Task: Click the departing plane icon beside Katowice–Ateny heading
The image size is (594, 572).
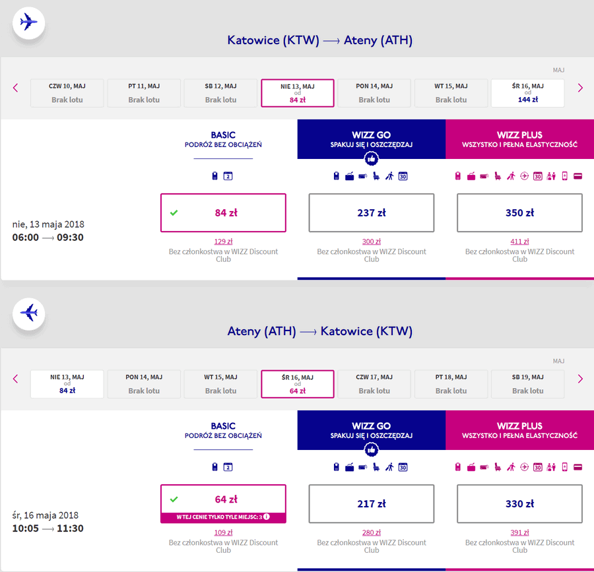Action: 29,22
